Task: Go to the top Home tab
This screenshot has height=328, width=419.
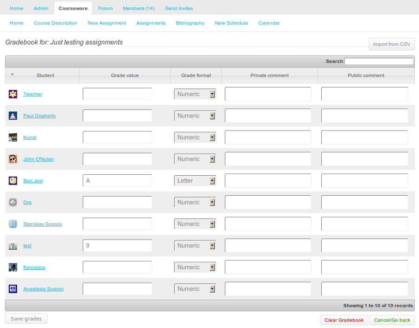Action: coord(16,8)
